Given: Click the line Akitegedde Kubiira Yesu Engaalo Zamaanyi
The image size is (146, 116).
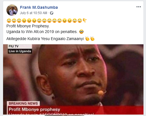Looking at the screenshot, I should coord(45,39).
